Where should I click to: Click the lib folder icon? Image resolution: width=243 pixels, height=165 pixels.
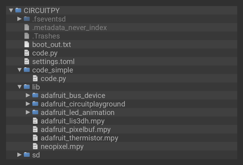click(x=27, y=87)
